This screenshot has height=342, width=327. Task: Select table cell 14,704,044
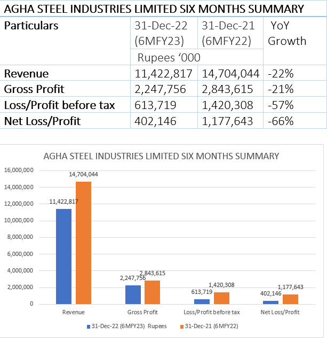pos(230,74)
